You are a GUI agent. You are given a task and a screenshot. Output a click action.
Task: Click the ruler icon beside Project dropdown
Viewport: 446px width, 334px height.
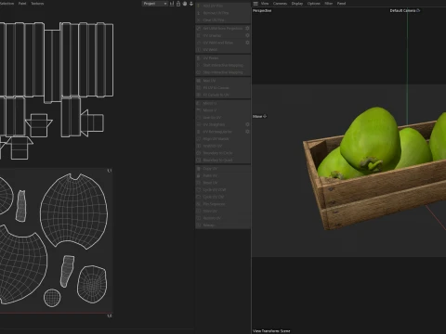click(172, 4)
